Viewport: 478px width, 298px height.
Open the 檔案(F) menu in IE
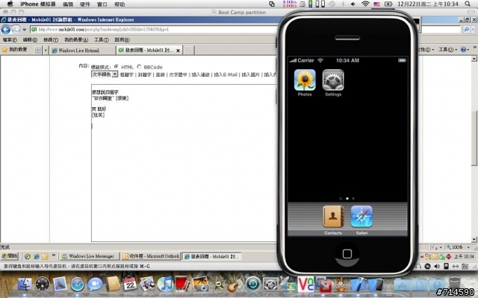[10, 39]
